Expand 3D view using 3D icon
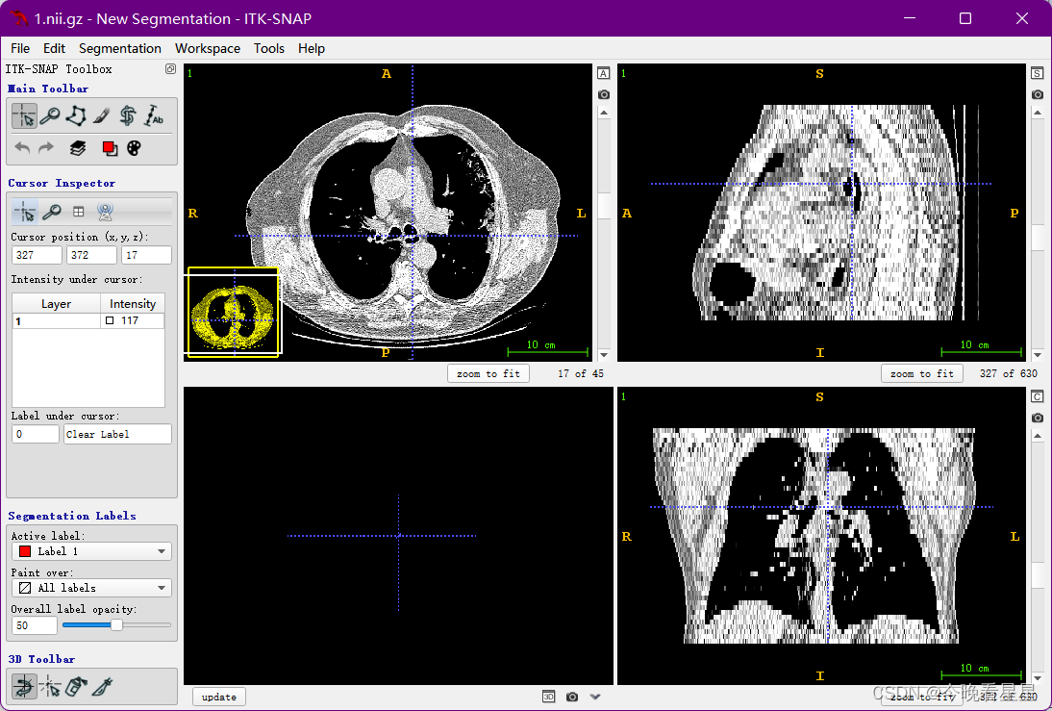Image resolution: width=1052 pixels, height=711 pixels. 549,697
